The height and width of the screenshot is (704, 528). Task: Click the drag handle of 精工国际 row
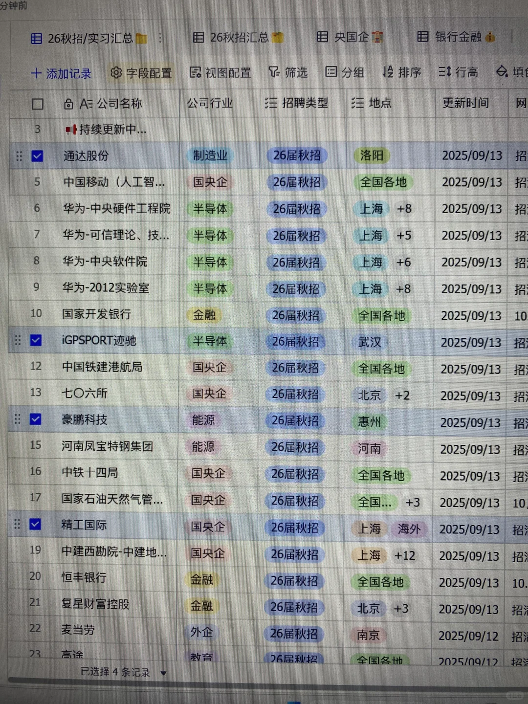[17, 524]
